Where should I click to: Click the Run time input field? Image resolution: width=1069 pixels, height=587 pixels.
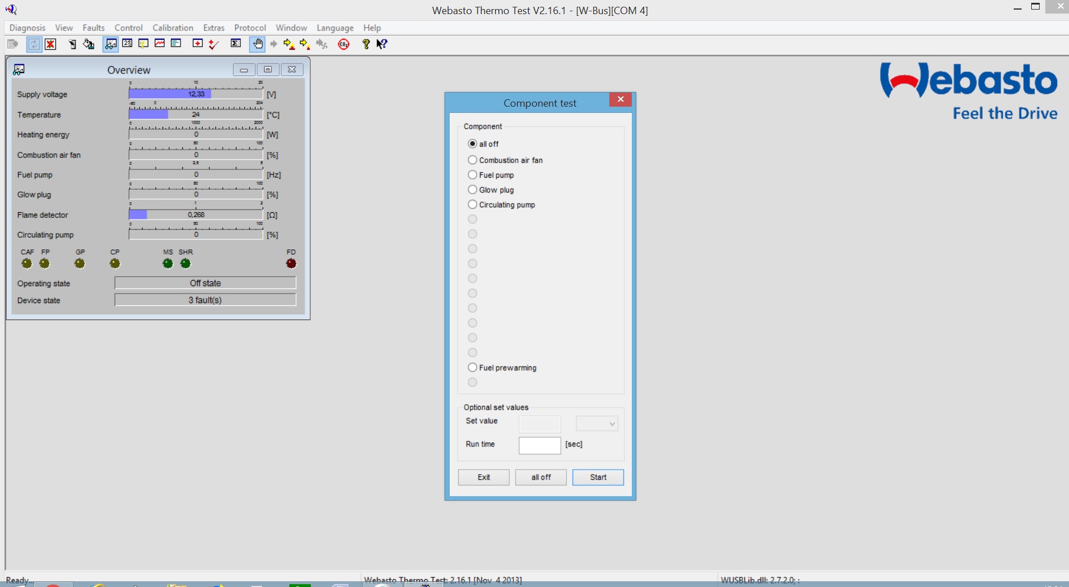point(540,445)
